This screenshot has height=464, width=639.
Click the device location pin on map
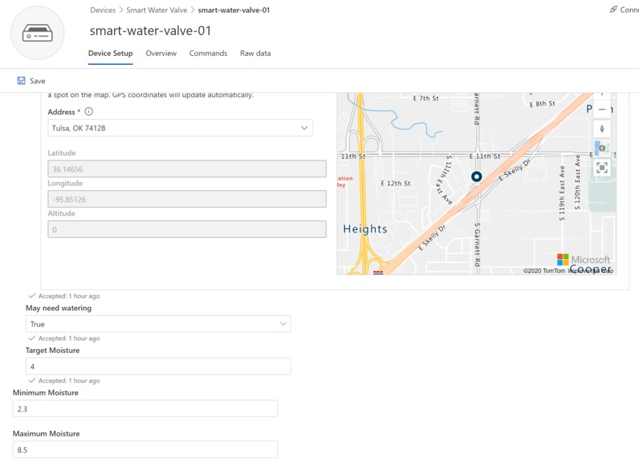476,177
